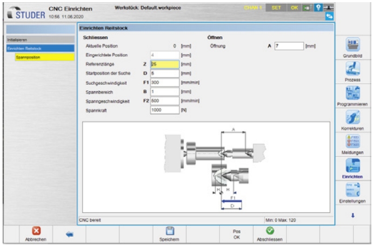The image size is (373, 246).
Task: Open the Prozess section
Action: coord(352,71)
